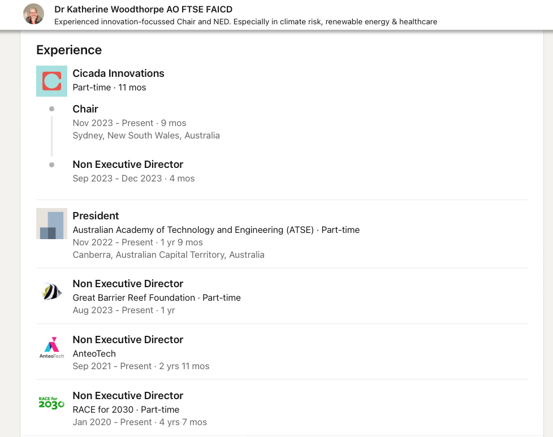Image resolution: width=553 pixels, height=437 pixels.
Task: Open the President position title
Action: (96, 216)
